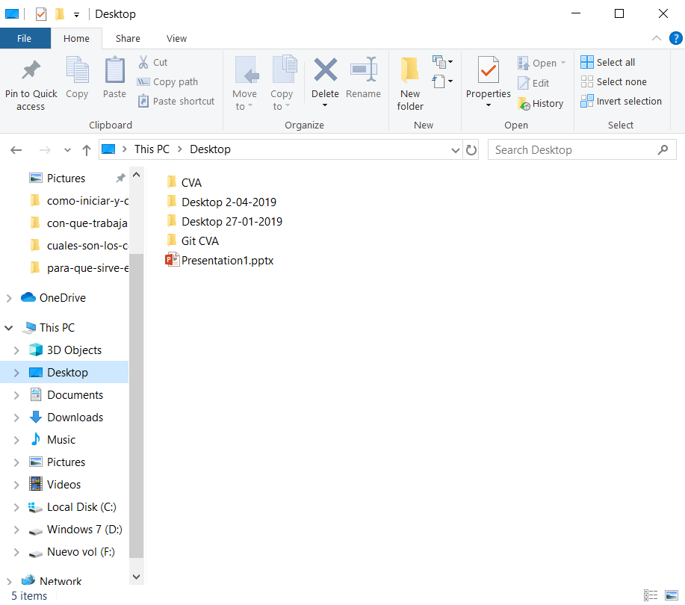Open file History icon
685x605 pixels.
(524, 104)
